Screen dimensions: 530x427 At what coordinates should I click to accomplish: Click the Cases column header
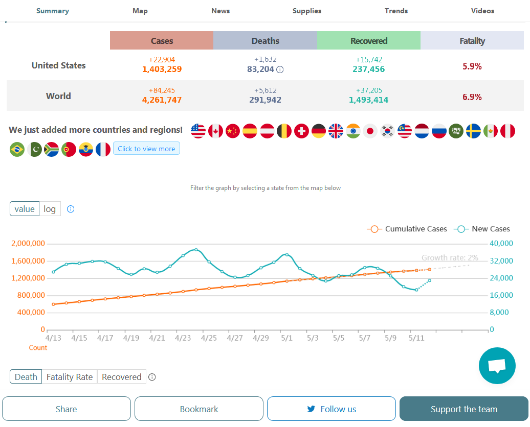[x=162, y=40]
